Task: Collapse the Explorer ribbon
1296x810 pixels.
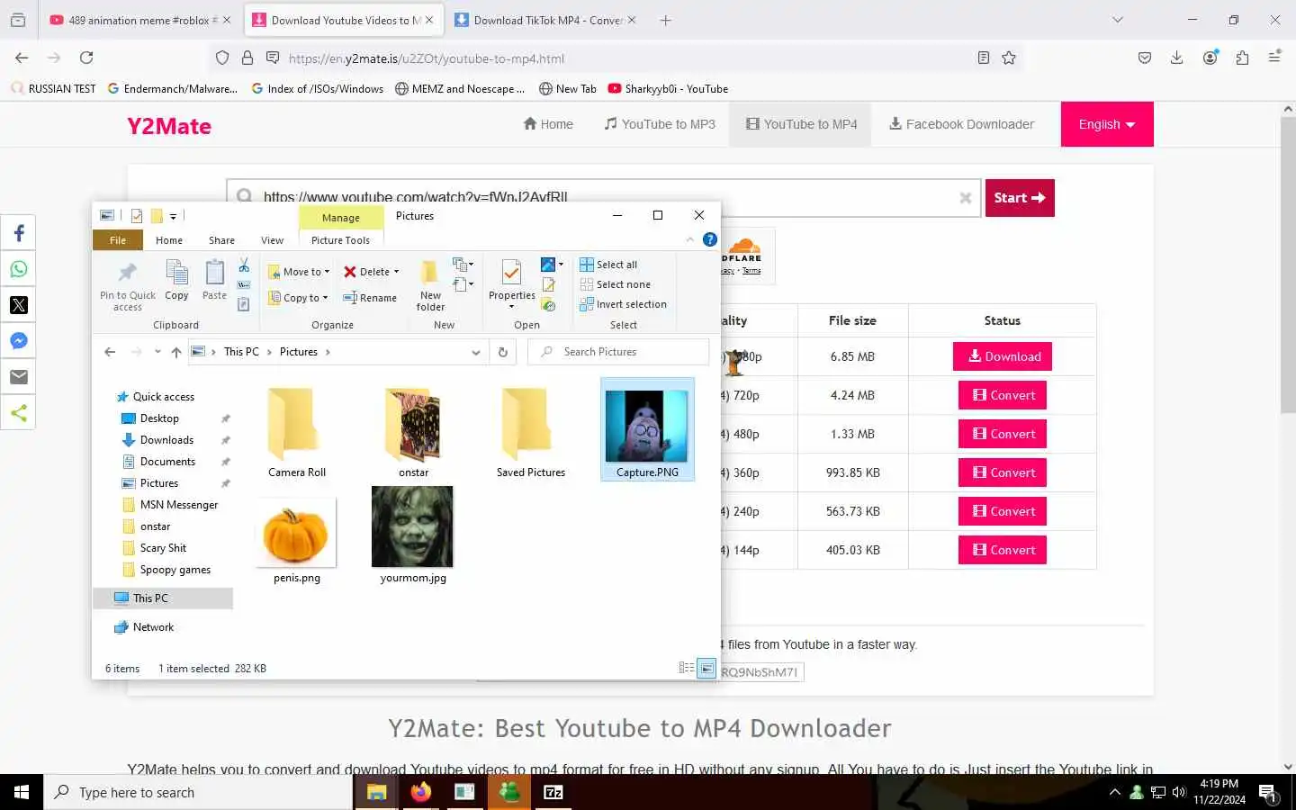Action: (x=689, y=239)
